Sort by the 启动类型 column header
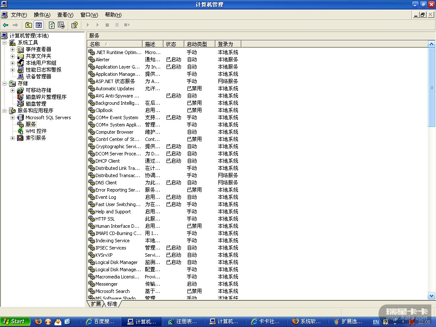 (200, 44)
